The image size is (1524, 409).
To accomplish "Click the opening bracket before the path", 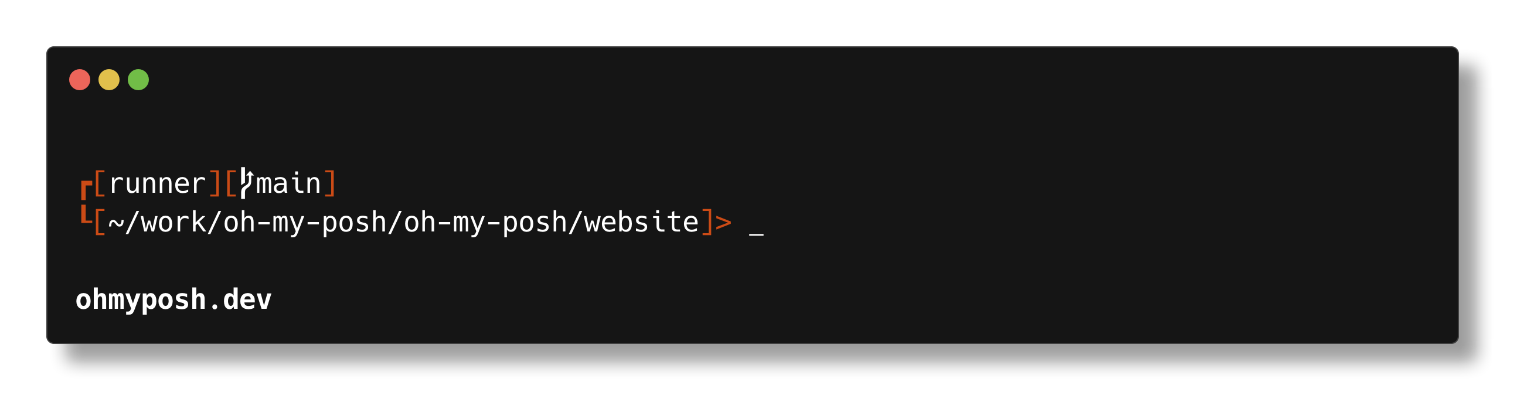I will tap(100, 223).
